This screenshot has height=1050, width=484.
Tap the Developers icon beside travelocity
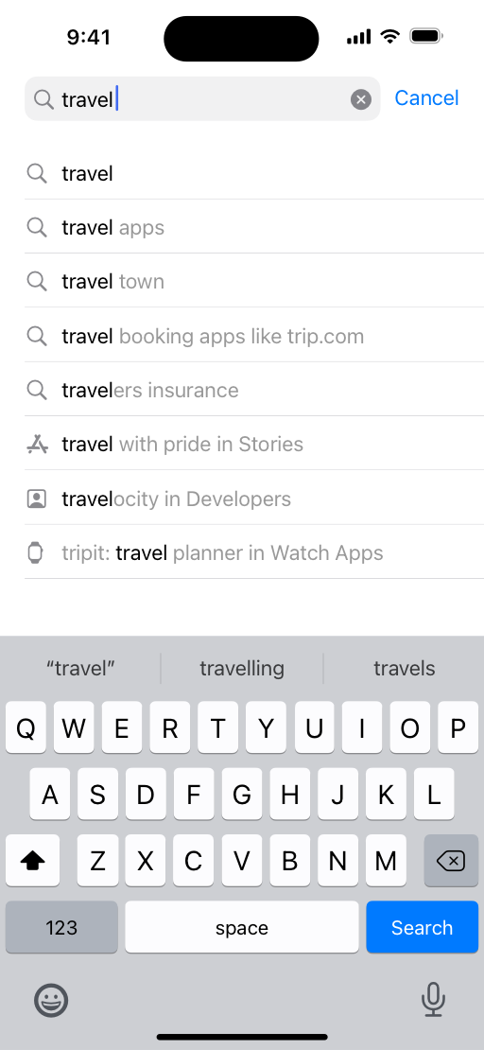click(x=37, y=499)
